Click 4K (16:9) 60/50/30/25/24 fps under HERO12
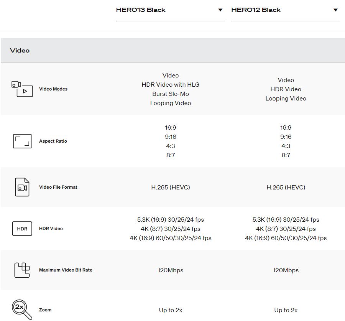Image resolution: width=345 pixels, height=321 pixels. tap(286, 238)
